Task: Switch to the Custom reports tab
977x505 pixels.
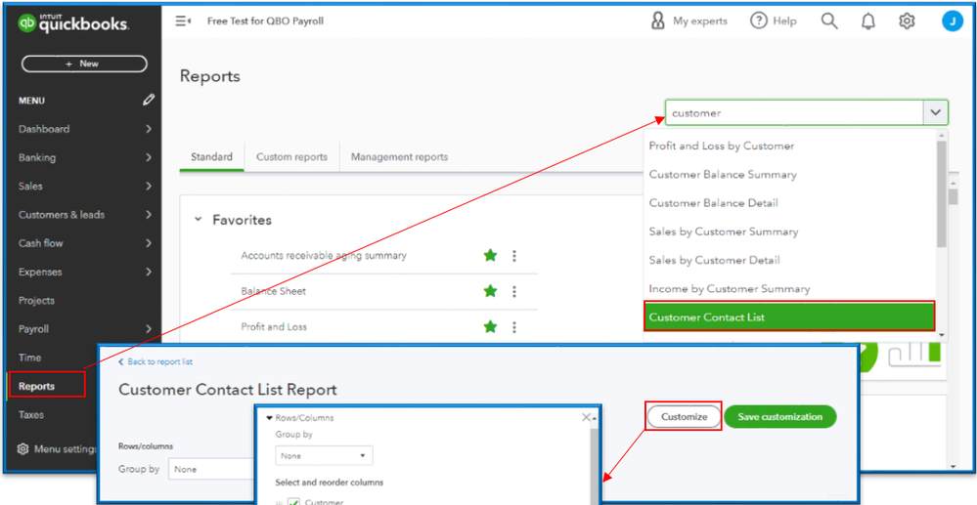Action: tap(291, 157)
